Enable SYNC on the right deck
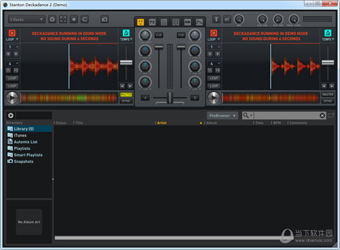Viewport: 340px width, 250px height. [x=328, y=101]
